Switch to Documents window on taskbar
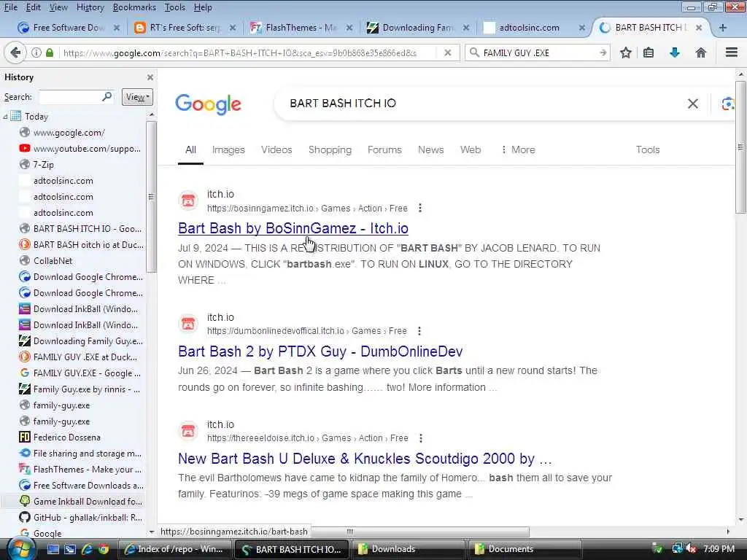This screenshot has height=560, width=747. click(x=525, y=549)
